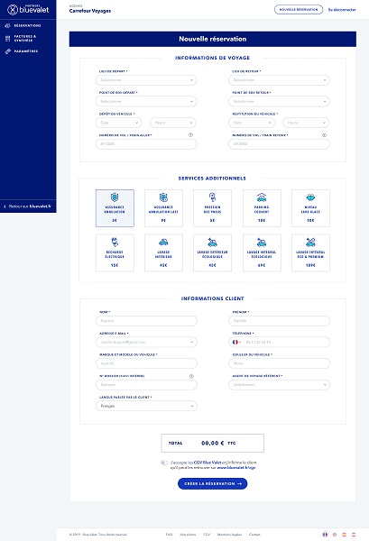This screenshot has height=541, width=369.
Task: Click Créer la réservation button
Action: click(212, 483)
